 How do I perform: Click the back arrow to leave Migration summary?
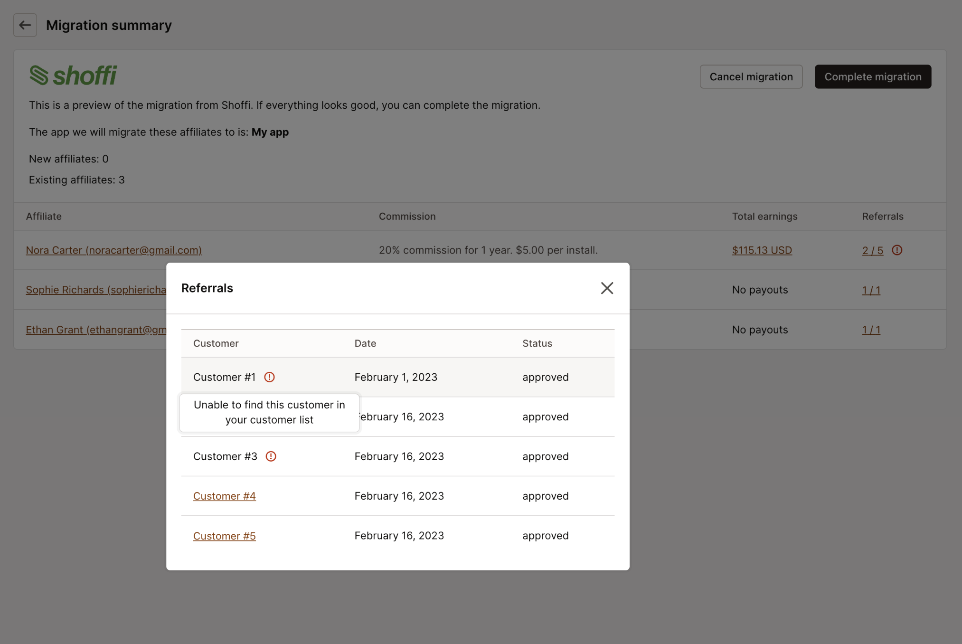click(x=25, y=25)
